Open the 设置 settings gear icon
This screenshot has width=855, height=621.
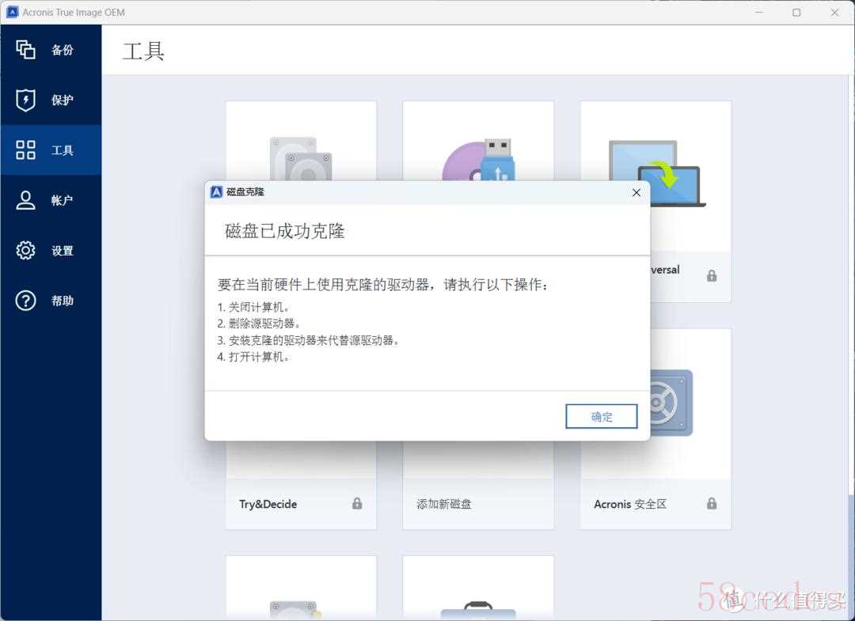[x=25, y=250]
